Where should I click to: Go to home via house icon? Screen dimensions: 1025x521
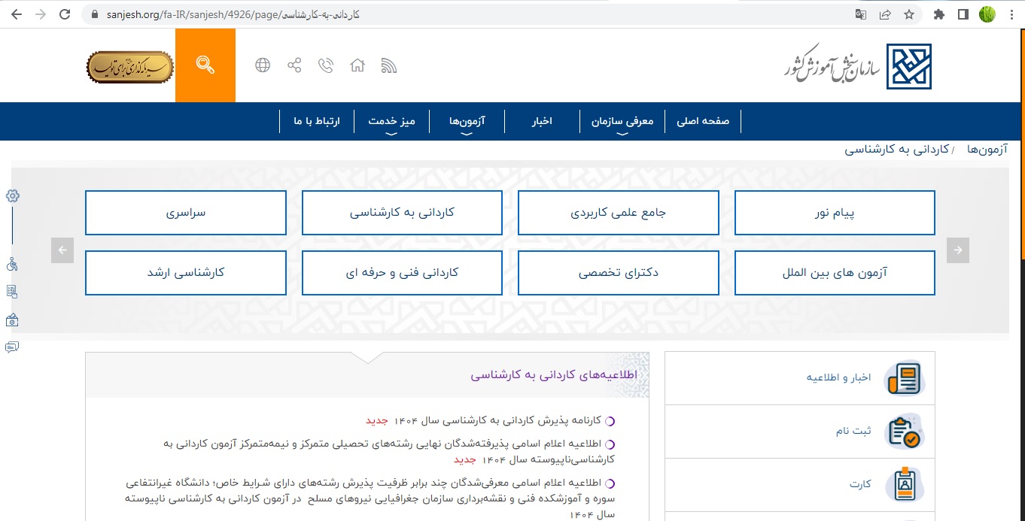point(357,65)
